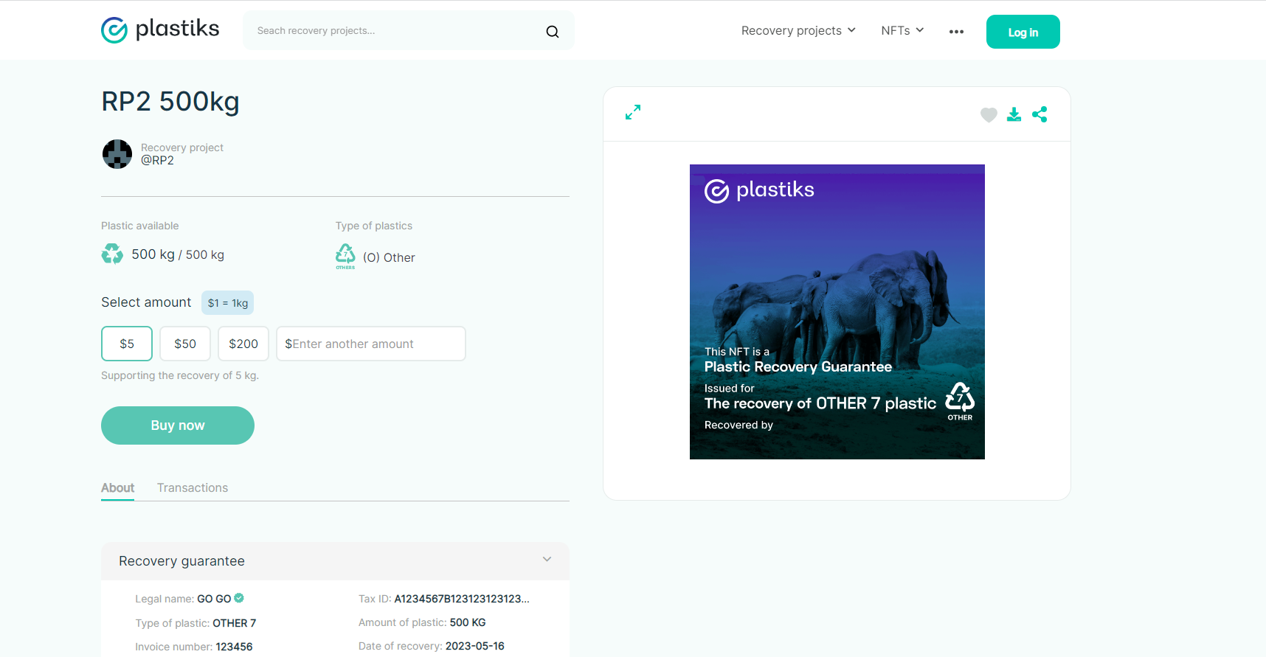The image size is (1266, 657).
Task: Click the Invoice number 123456
Action: coord(234,647)
